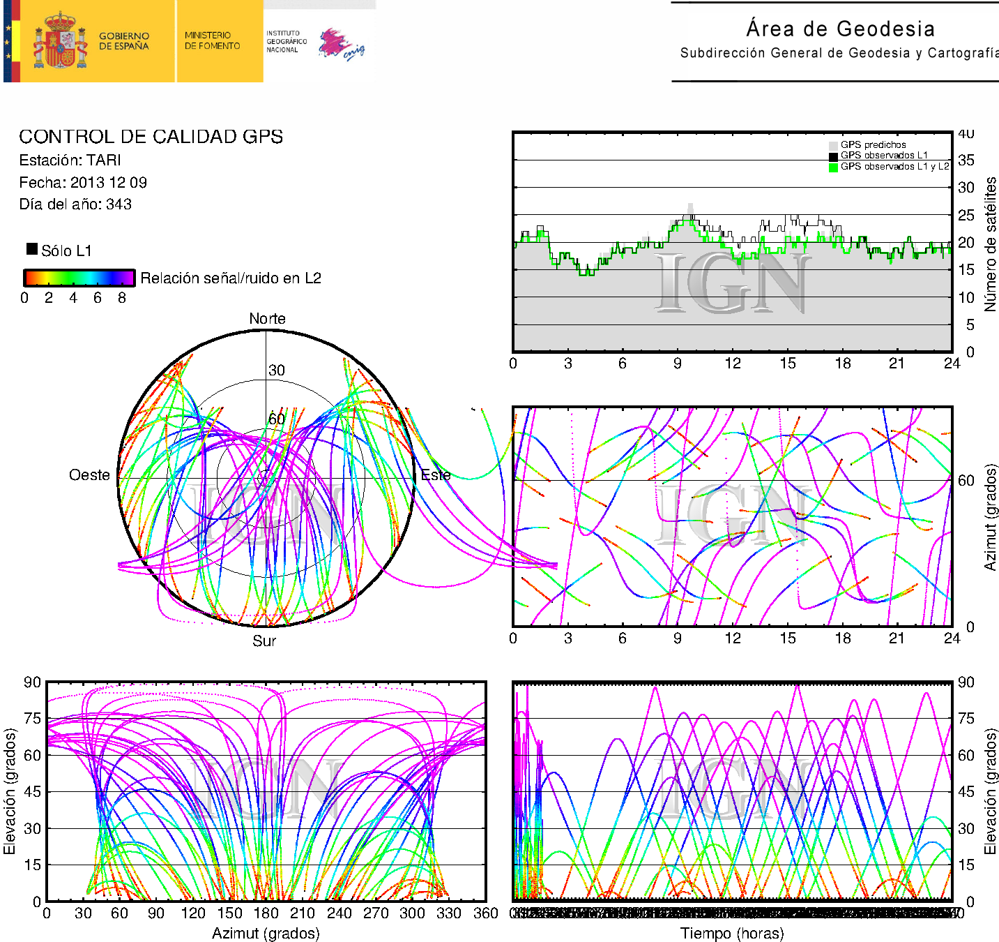Click the rainbow signal-to-noise color bar
The height and width of the screenshot is (942, 999).
coord(79,278)
